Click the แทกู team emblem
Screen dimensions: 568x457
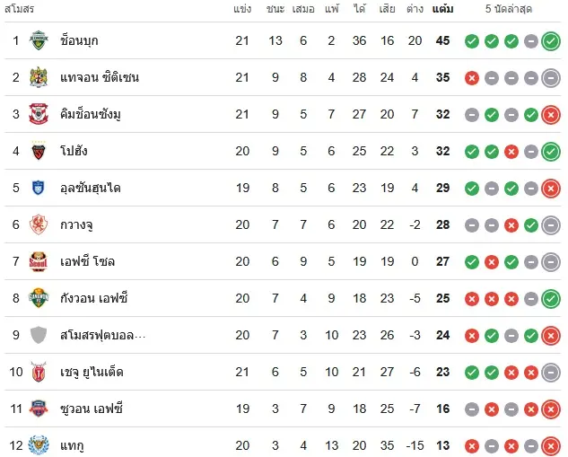pyautogui.click(x=39, y=445)
